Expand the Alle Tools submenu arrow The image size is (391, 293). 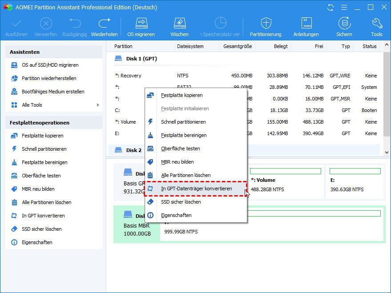coord(98,105)
